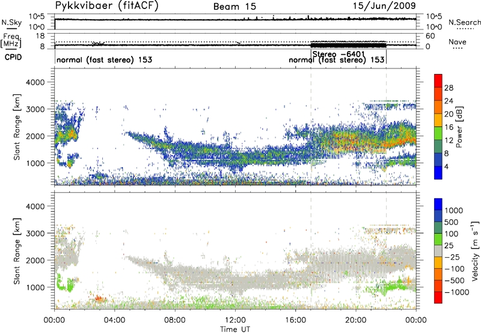The image size is (481, 333).
Task: Click the red velocity patch near 03:00
Action: [99, 298]
